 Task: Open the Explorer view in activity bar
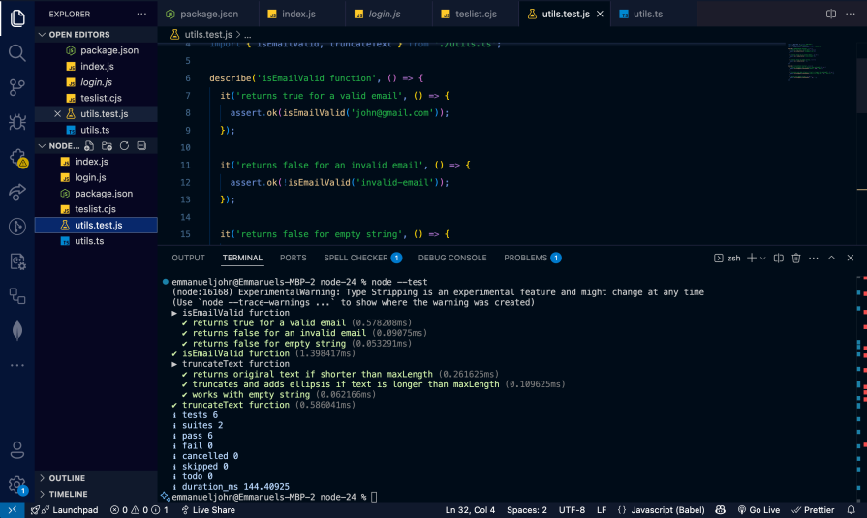click(17, 17)
